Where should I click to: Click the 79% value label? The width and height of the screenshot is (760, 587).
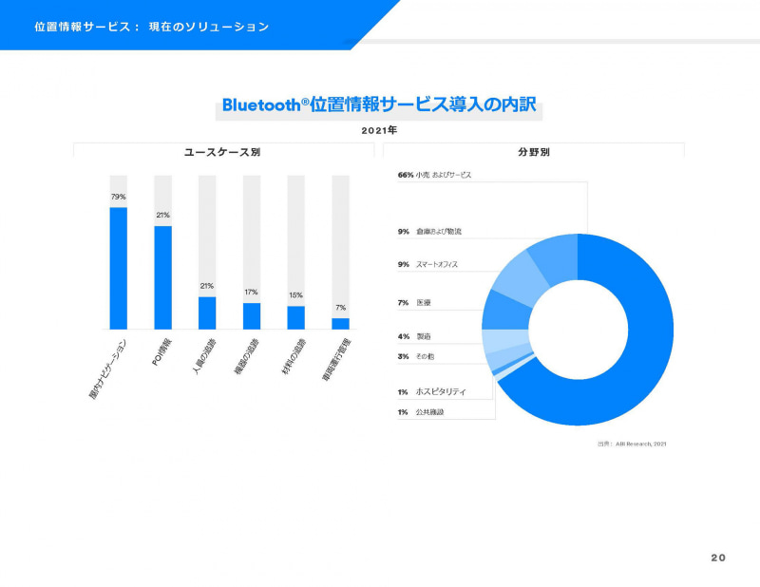[x=118, y=197]
